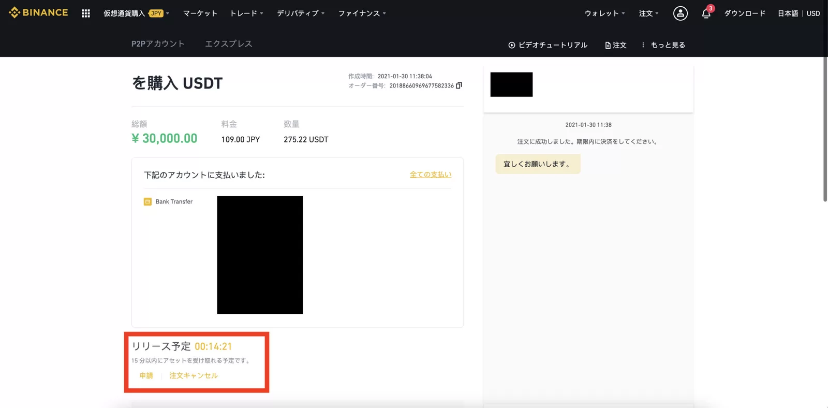828x408 pixels.
Task: Click the 申請 appeal link
Action: (x=146, y=375)
